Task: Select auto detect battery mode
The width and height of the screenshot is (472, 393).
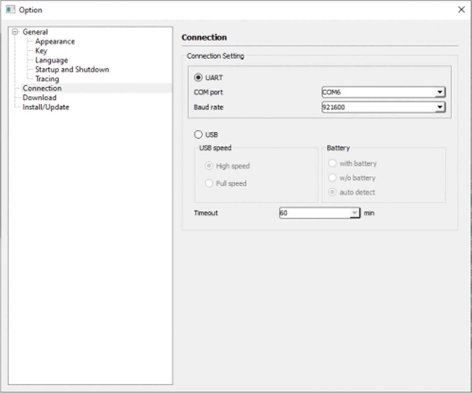Action: coord(332,192)
